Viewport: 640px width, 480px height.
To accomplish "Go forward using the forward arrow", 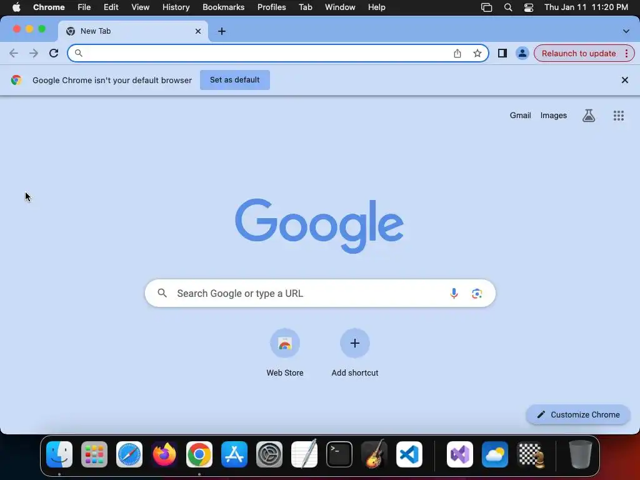I will coord(34,53).
